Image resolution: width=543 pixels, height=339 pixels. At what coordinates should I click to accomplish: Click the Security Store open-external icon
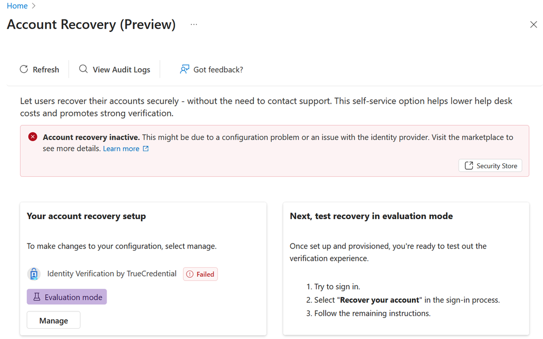pyautogui.click(x=469, y=166)
